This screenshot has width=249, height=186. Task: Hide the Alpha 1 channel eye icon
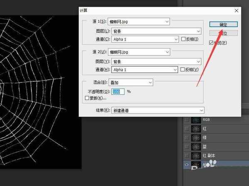tap(188, 164)
